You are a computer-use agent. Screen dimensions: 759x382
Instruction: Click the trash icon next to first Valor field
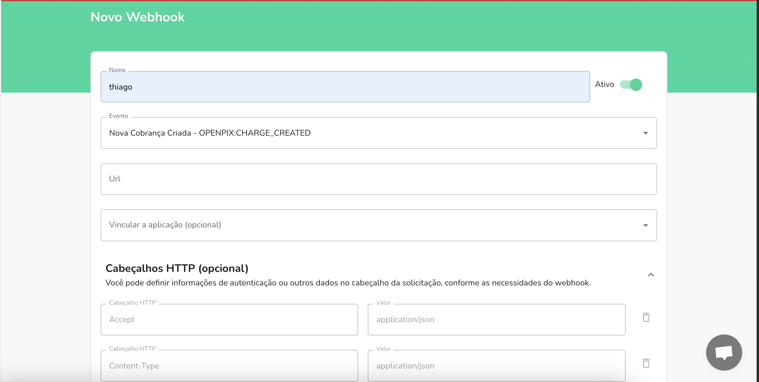click(646, 317)
